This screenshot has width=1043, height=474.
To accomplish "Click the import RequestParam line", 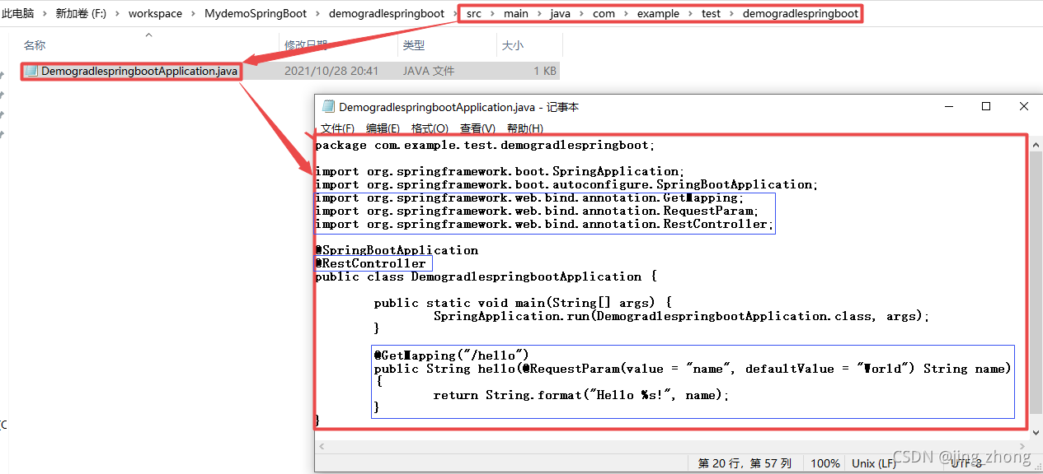I will point(536,211).
